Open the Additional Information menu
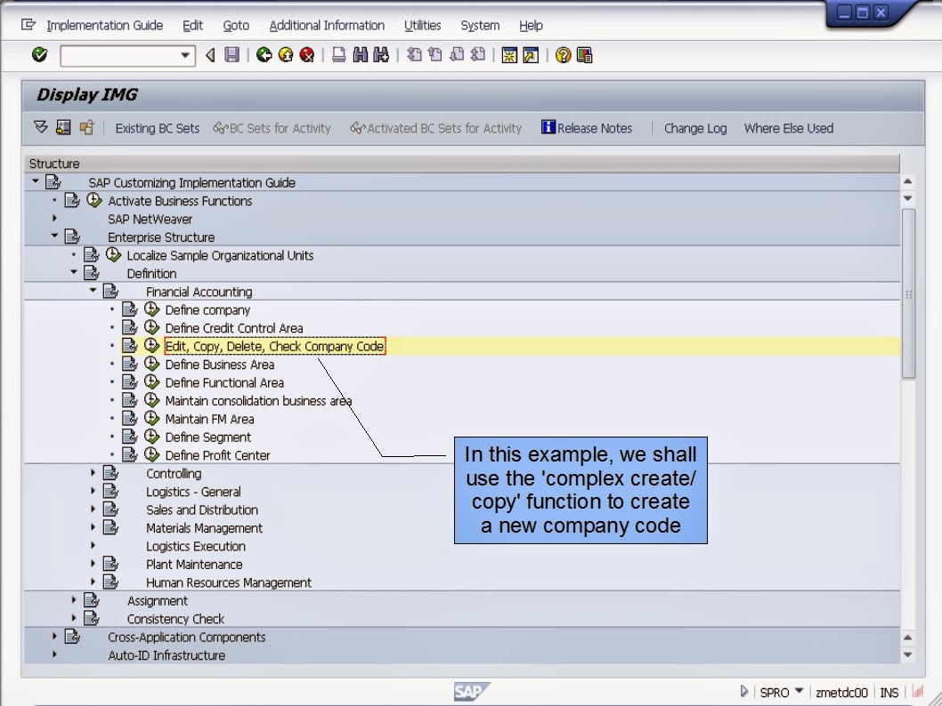942x706 pixels. pos(327,25)
